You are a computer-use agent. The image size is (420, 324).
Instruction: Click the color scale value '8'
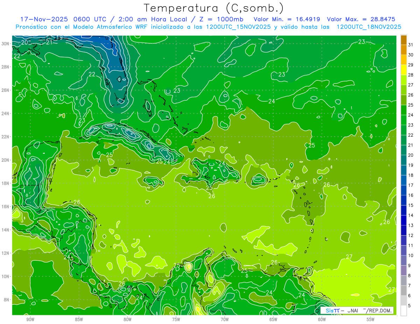click(x=410, y=276)
